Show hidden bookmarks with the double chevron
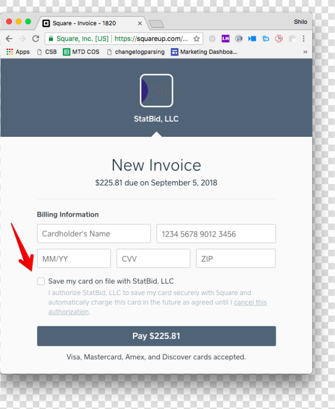The height and width of the screenshot is (409, 335). coord(305,52)
